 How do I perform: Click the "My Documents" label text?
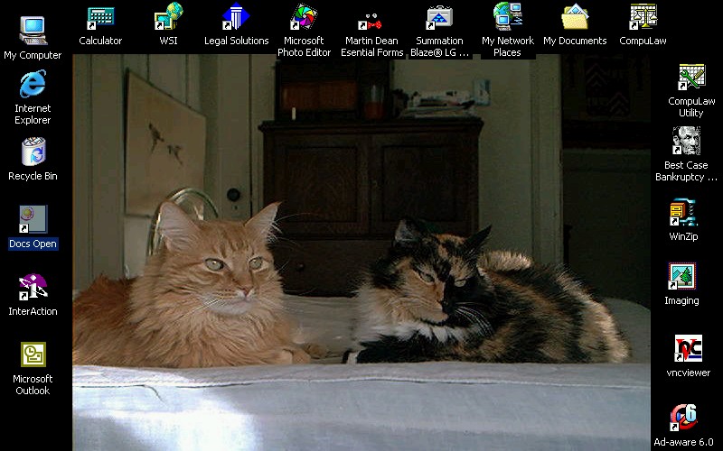575,41
